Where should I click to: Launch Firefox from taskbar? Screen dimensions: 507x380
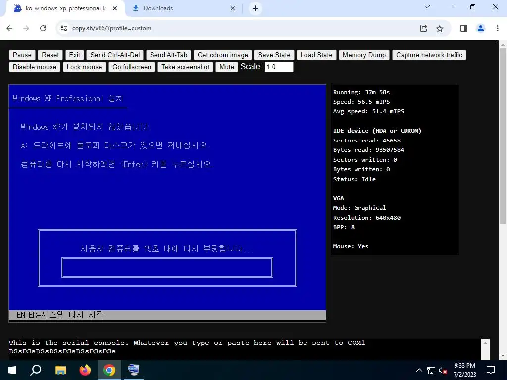point(85,370)
